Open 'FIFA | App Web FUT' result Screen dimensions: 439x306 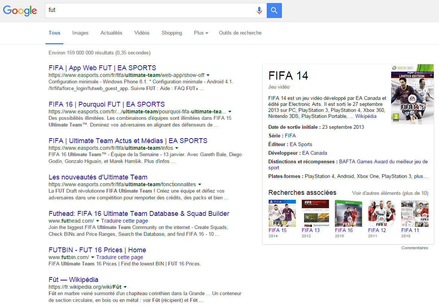click(x=102, y=68)
